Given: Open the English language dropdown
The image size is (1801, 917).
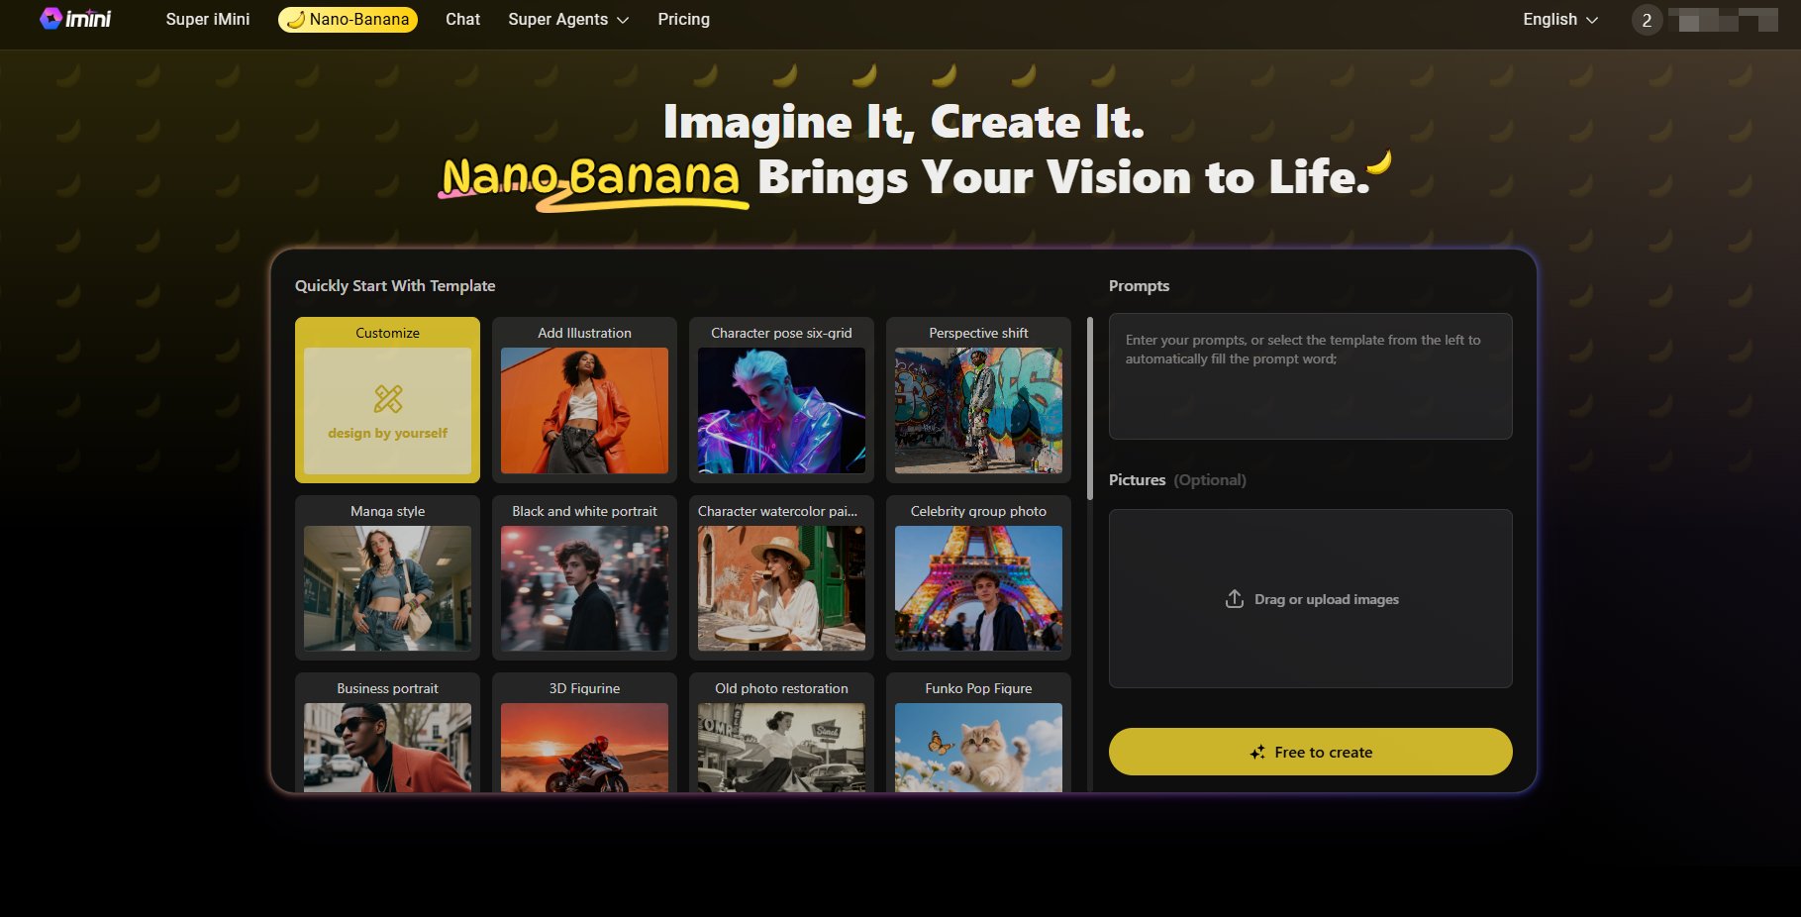Looking at the screenshot, I should click(x=1560, y=19).
